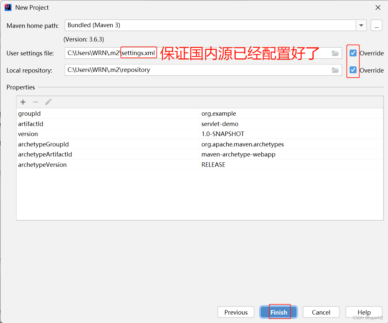The width and height of the screenshot is (388, 323).
Task: Click the maven-archetype-webapp value cell
Action: point(291,154)
